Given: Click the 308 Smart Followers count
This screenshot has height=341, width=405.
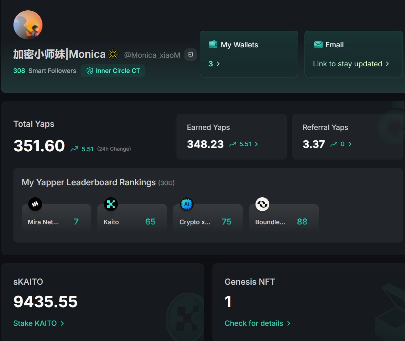Looking at the screenshot, I should click(45, 71).
